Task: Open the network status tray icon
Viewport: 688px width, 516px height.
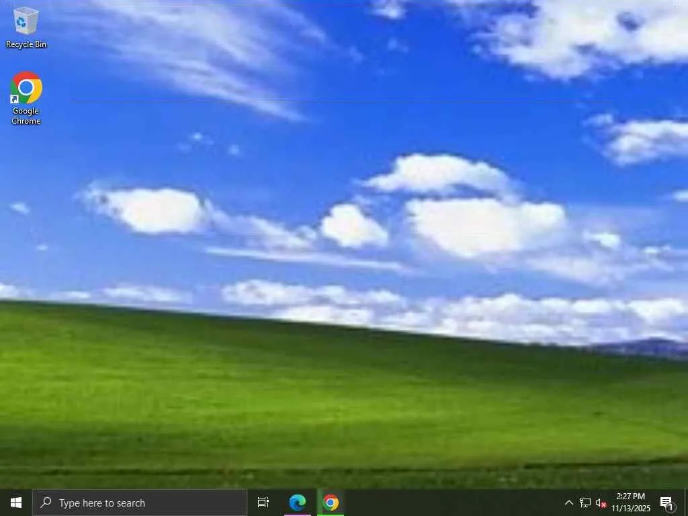Action: pos(585,503)
